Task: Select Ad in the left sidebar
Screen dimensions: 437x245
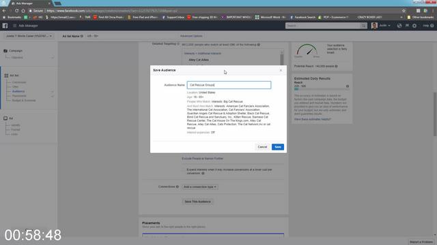Action: (11, 118)
